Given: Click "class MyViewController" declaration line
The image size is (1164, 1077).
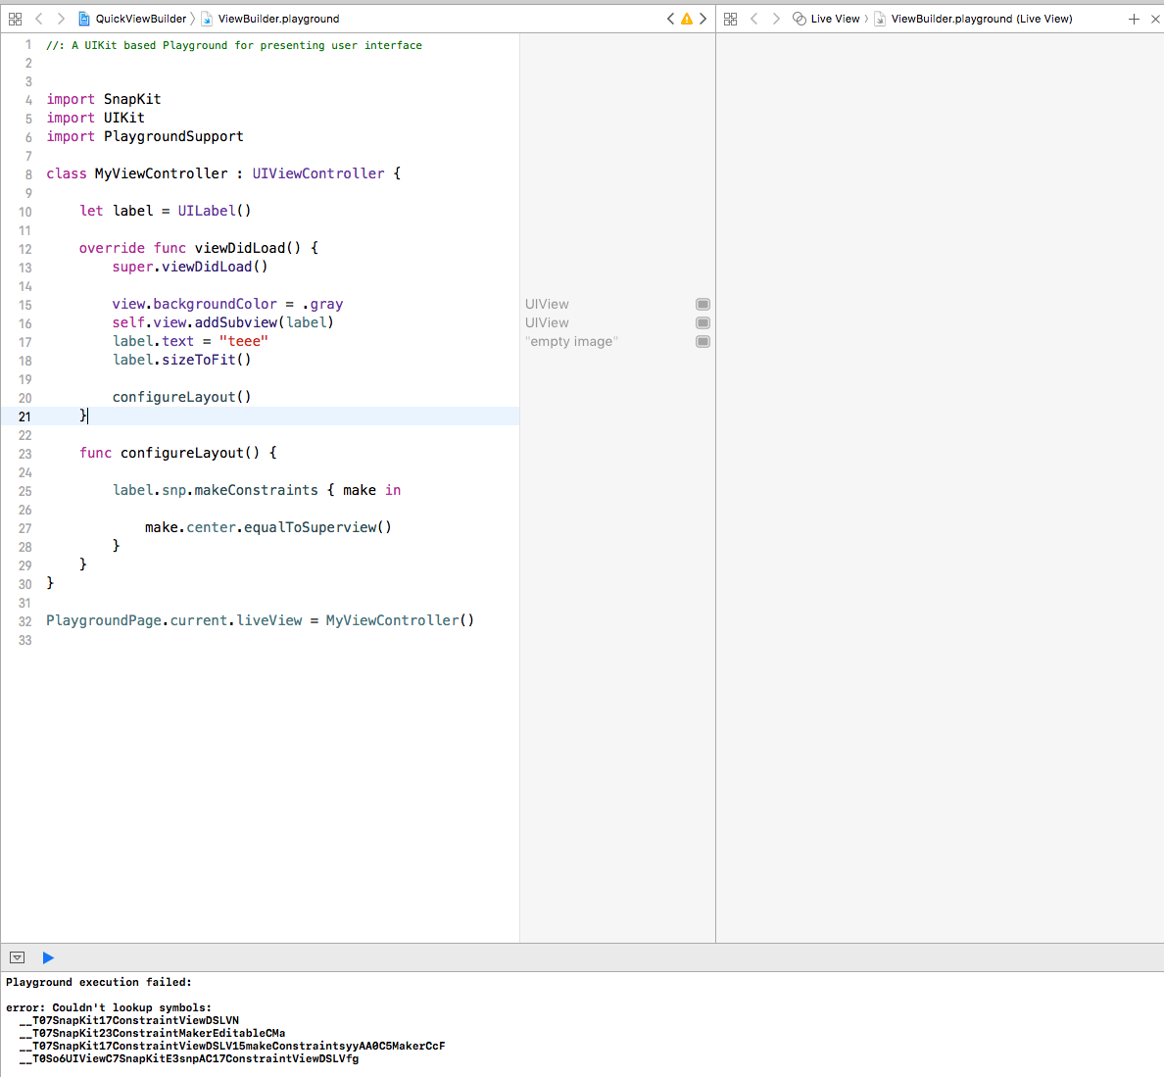Looking at the screenshot, I should [223, 173].
